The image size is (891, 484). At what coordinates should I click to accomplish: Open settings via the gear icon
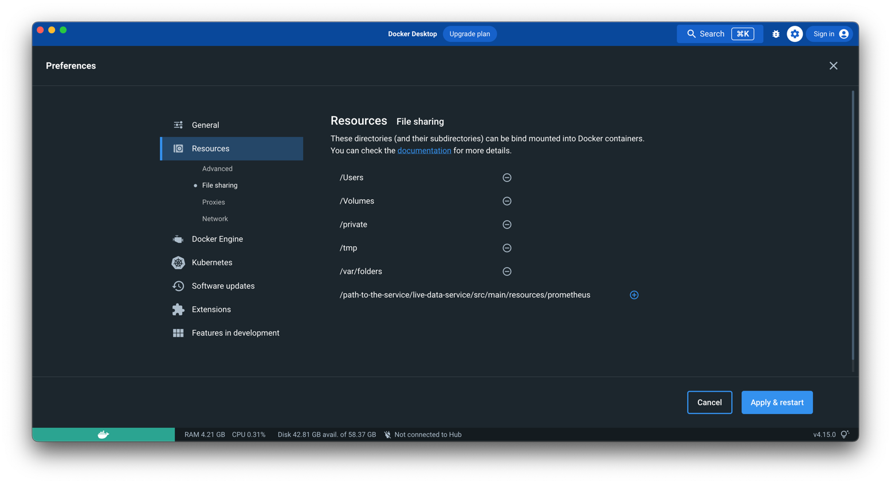(x=794, y=34)
